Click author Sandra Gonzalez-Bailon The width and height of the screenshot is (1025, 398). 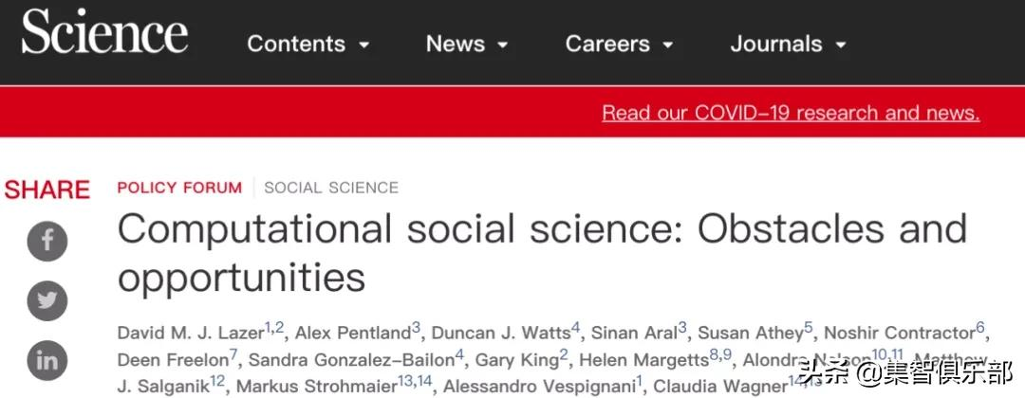point(351,359)
